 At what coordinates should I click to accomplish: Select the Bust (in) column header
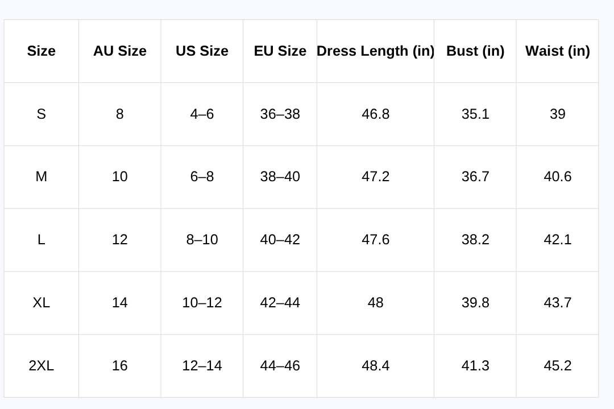475,51
